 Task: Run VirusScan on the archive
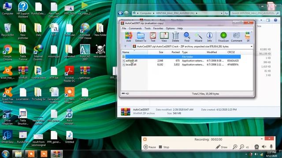point(223,37)
